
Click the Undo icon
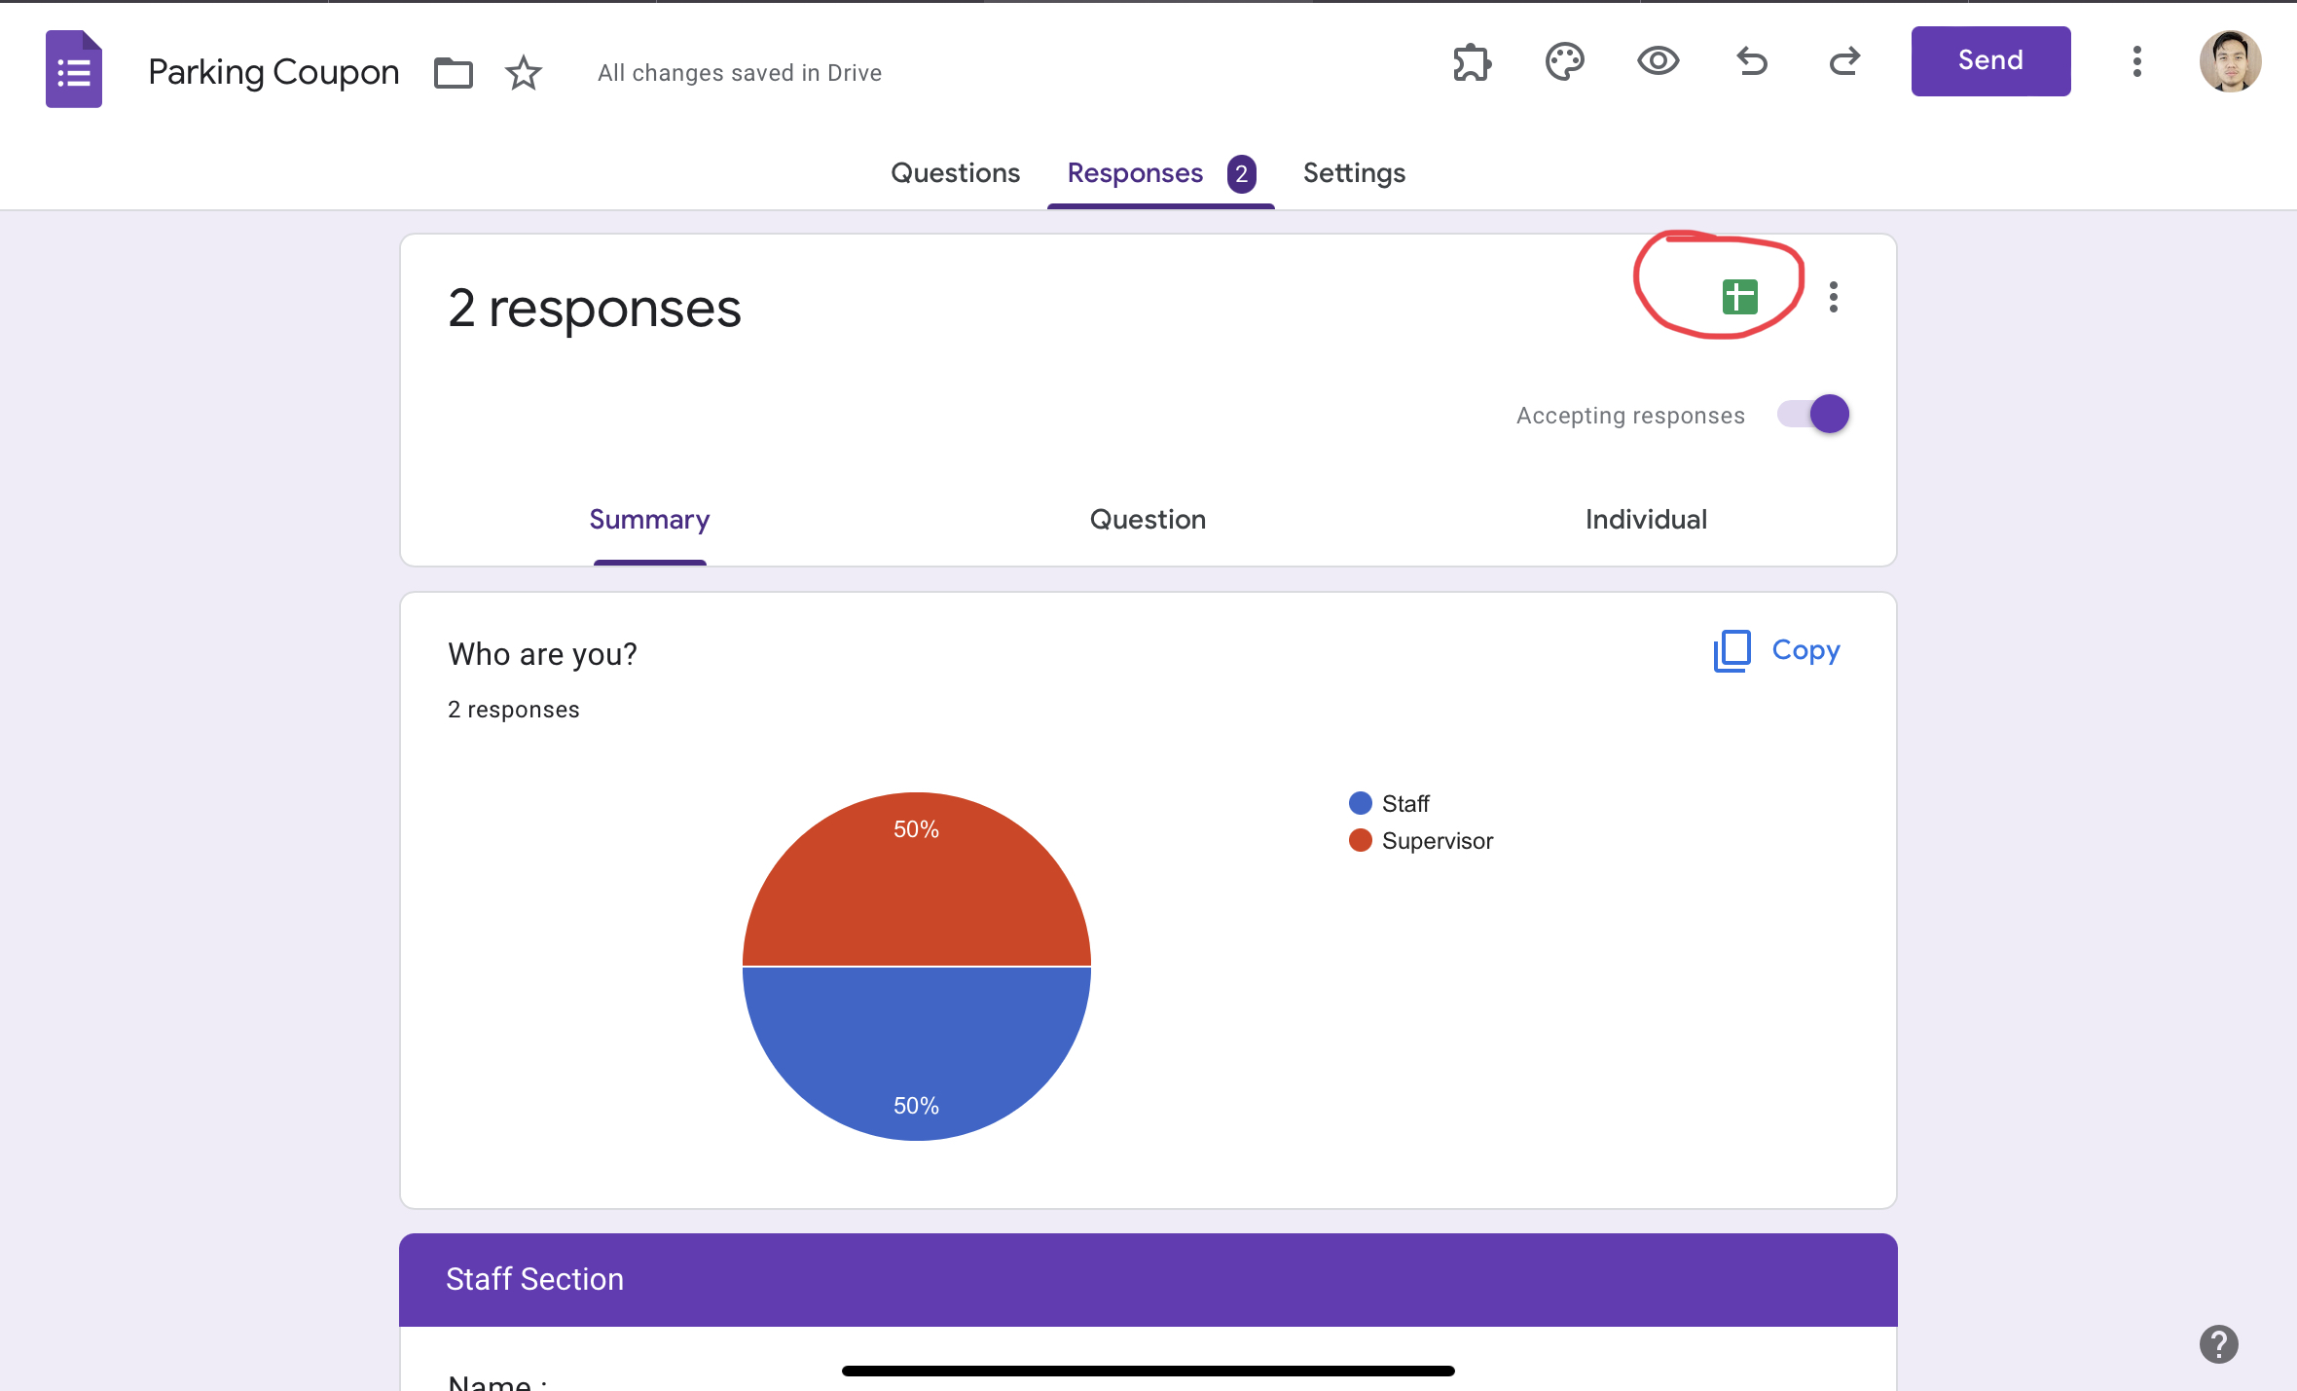pos(1751,60)
